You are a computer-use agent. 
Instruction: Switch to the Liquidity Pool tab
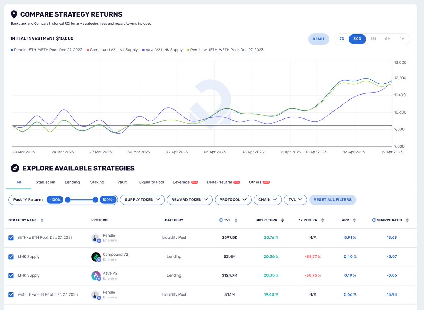[152, 182]
